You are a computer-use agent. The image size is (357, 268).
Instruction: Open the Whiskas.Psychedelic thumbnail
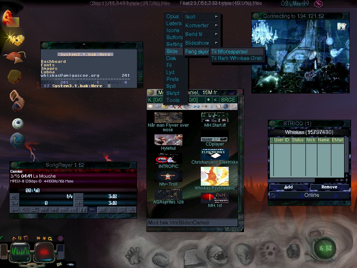214,176
